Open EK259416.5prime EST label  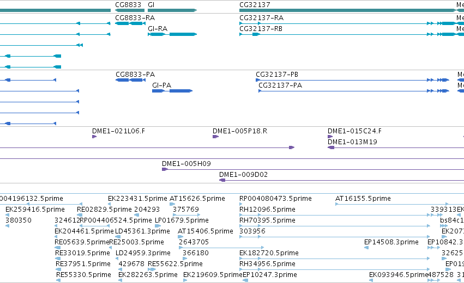[35, 210]
